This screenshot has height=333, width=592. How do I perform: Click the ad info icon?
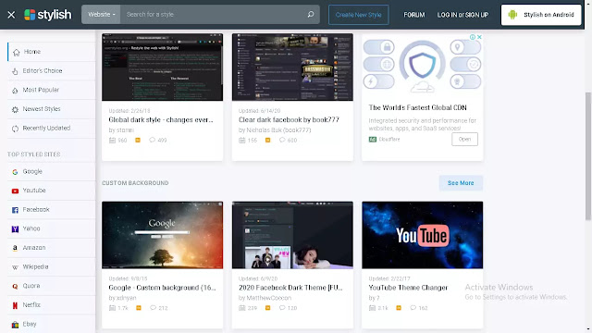pyautogui.click(x=473, y=37)
